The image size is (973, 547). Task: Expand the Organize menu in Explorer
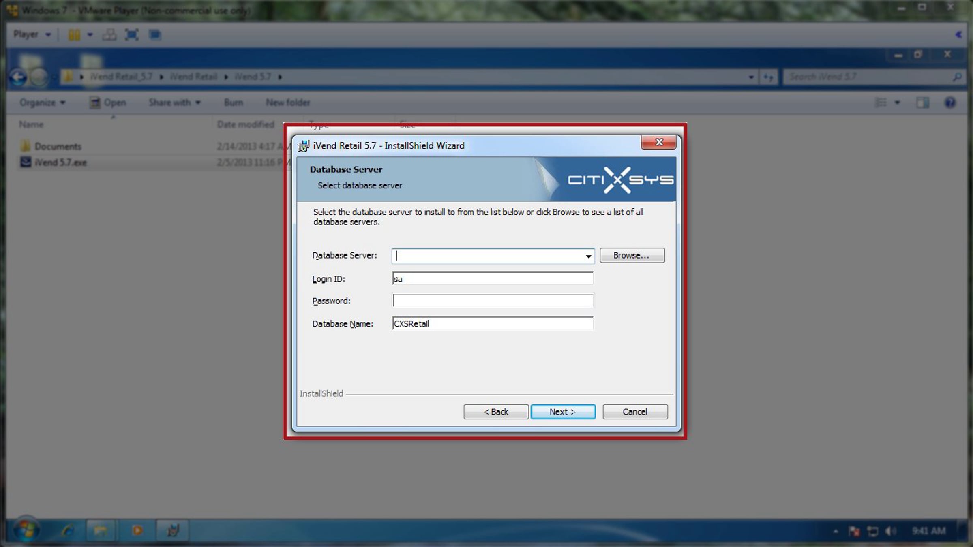42,103
